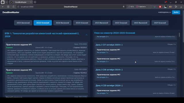Open the 90% zoom indicator

click(x=131, y=7)
